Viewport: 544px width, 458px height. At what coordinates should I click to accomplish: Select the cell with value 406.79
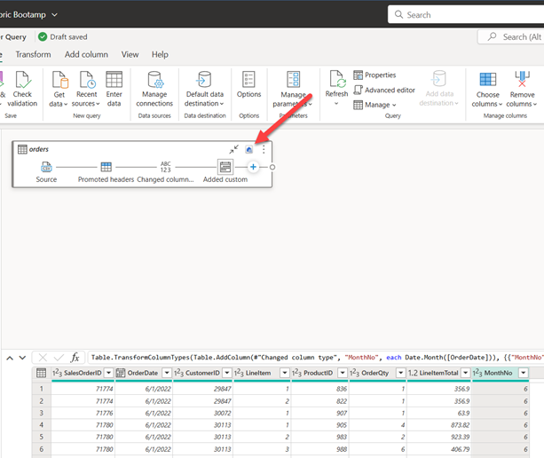(439, 449)
